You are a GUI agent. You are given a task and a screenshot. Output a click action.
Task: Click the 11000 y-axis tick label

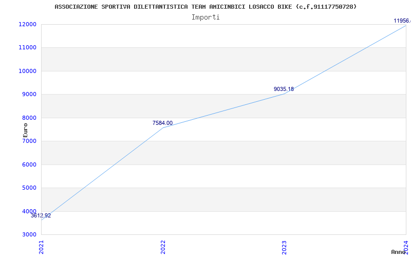(x=27, y=48)
